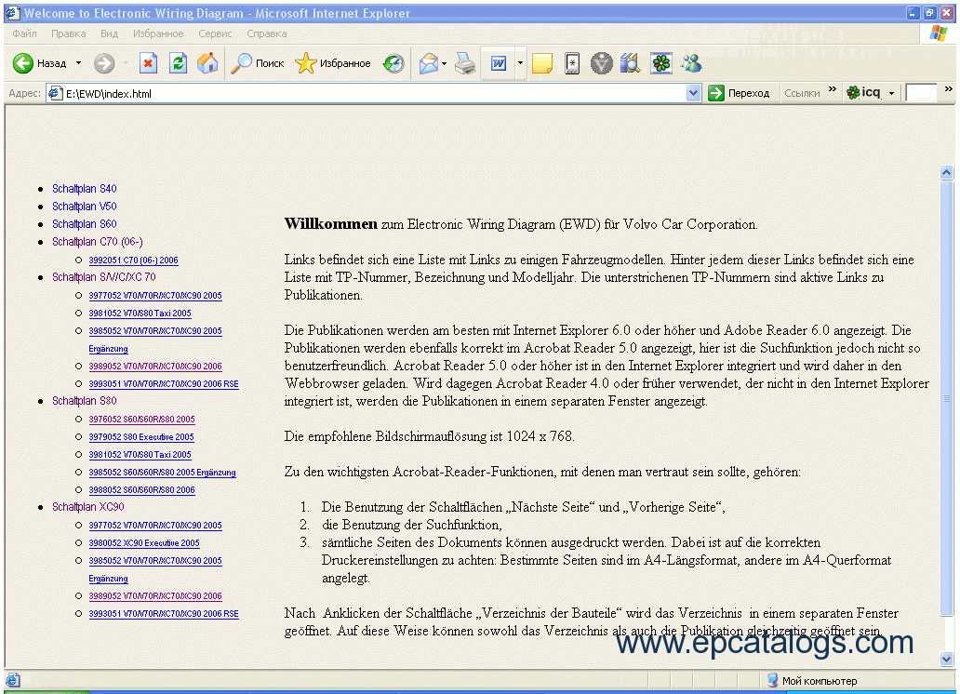Viewport: 960px width, 694px height.
Task: Expand the Ссылки links chevron
Action: (x=832, y=89)
